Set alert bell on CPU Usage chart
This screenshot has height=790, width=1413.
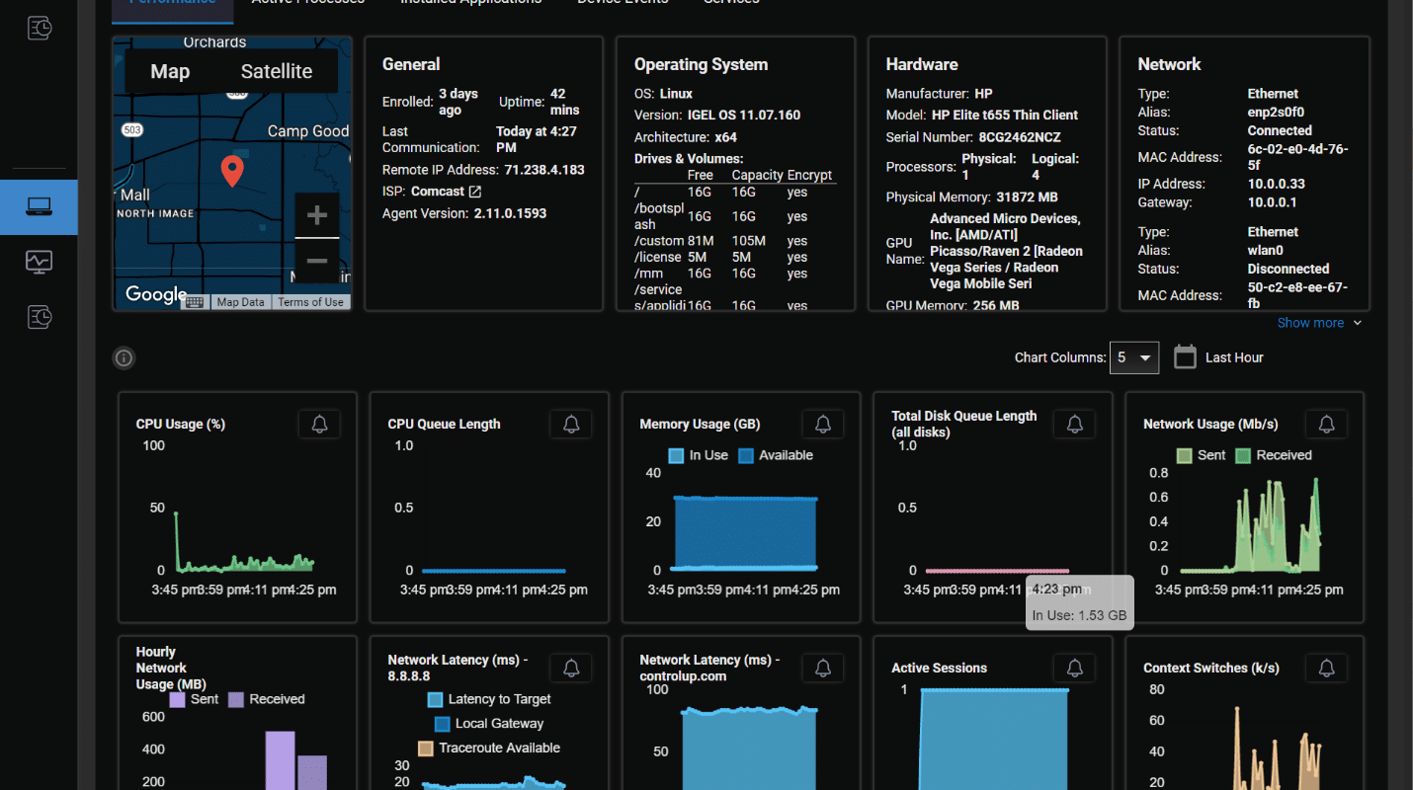point(319,424)
